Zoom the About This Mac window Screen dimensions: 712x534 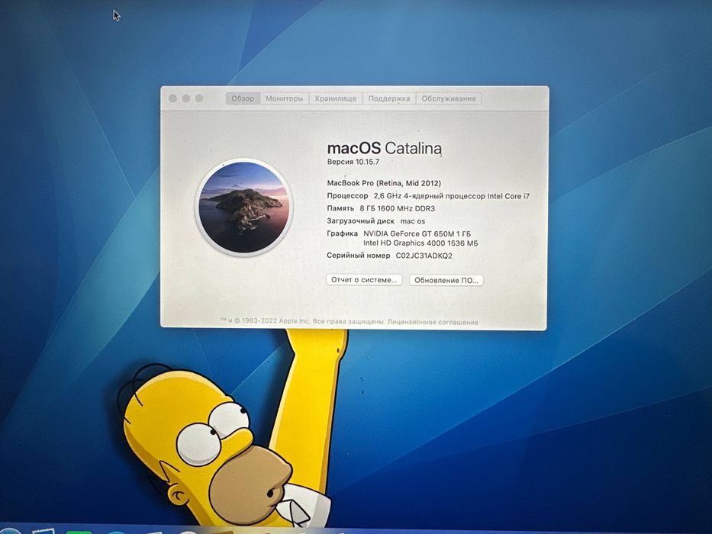[x=199, y=98]
